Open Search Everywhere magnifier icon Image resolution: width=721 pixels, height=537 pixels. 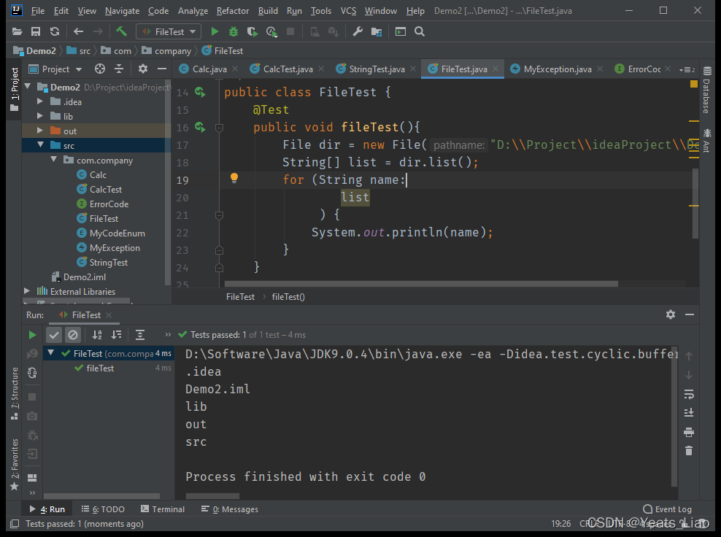[x=420, y=31]
